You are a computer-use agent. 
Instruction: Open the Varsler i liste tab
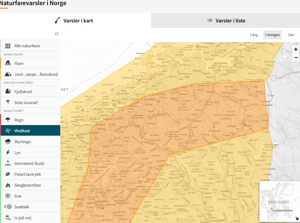(226, 21)
